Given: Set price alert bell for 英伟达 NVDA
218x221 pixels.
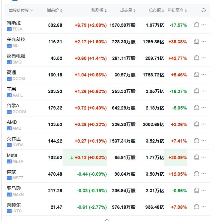Looking at the screenshot, I should tap(196, 141).
